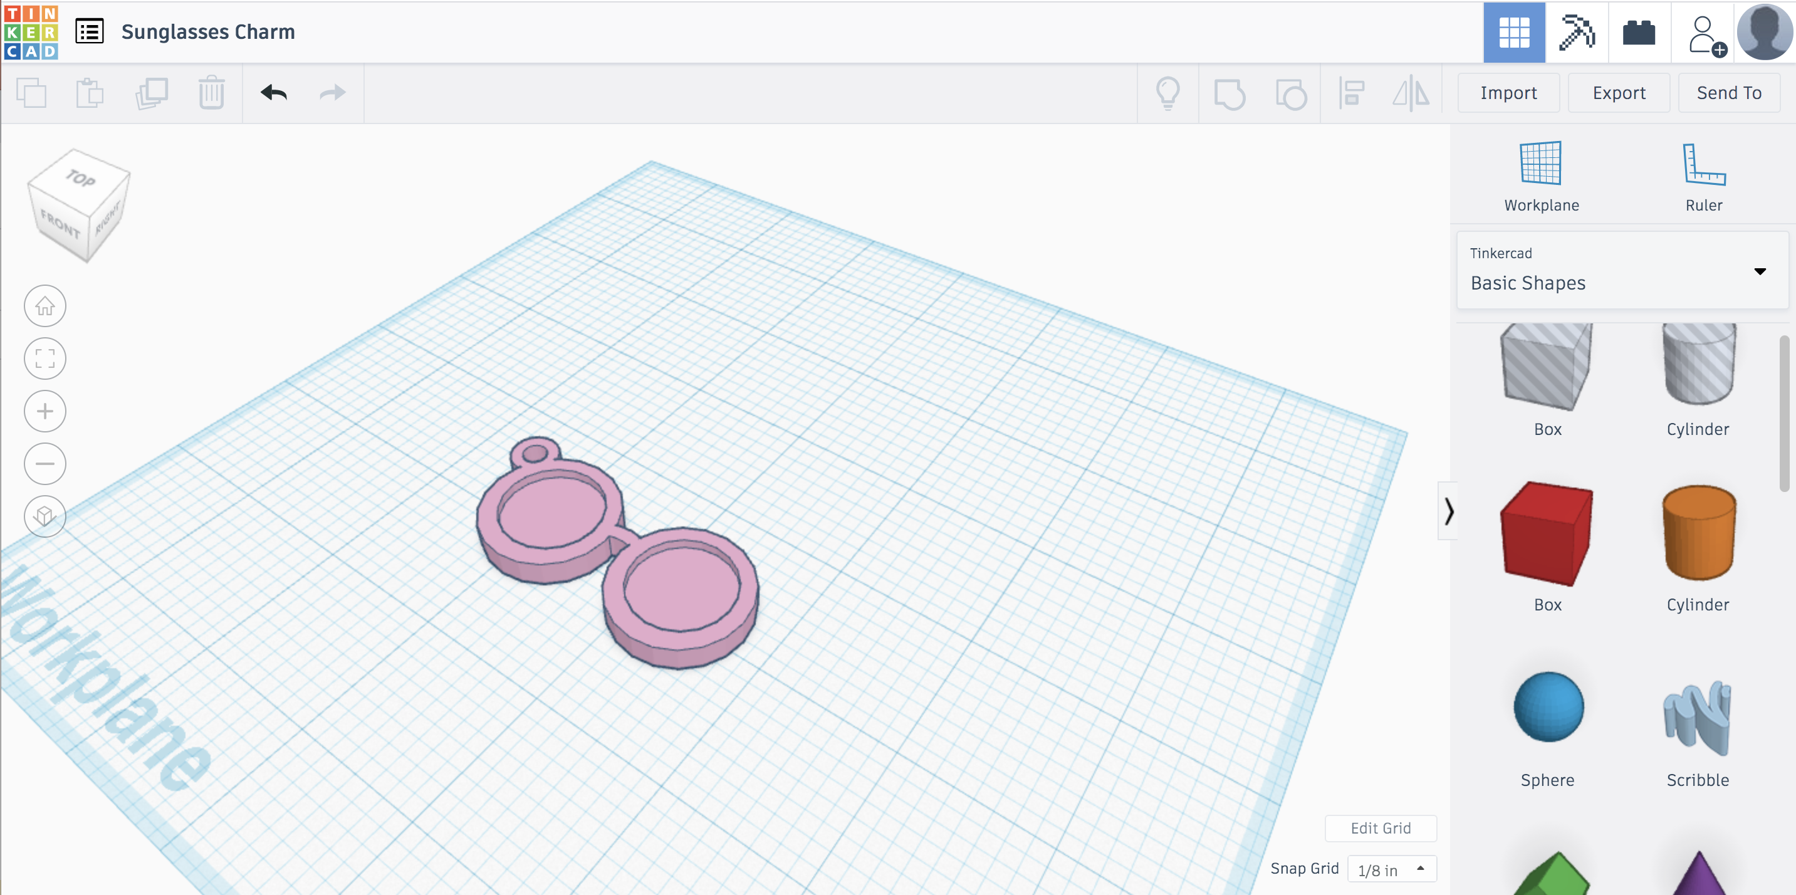Click the Align tool icon
This screenshot has height=895, width=1796.
(x=1352, y=93)
